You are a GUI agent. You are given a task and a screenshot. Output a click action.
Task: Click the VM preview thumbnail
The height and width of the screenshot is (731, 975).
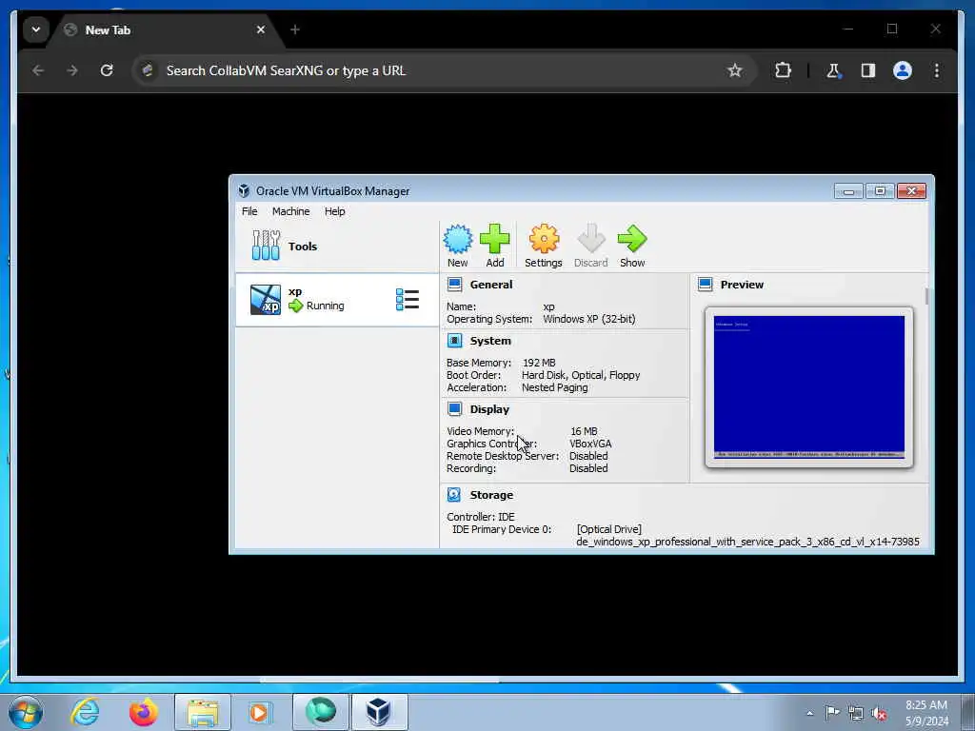[809, 386]
